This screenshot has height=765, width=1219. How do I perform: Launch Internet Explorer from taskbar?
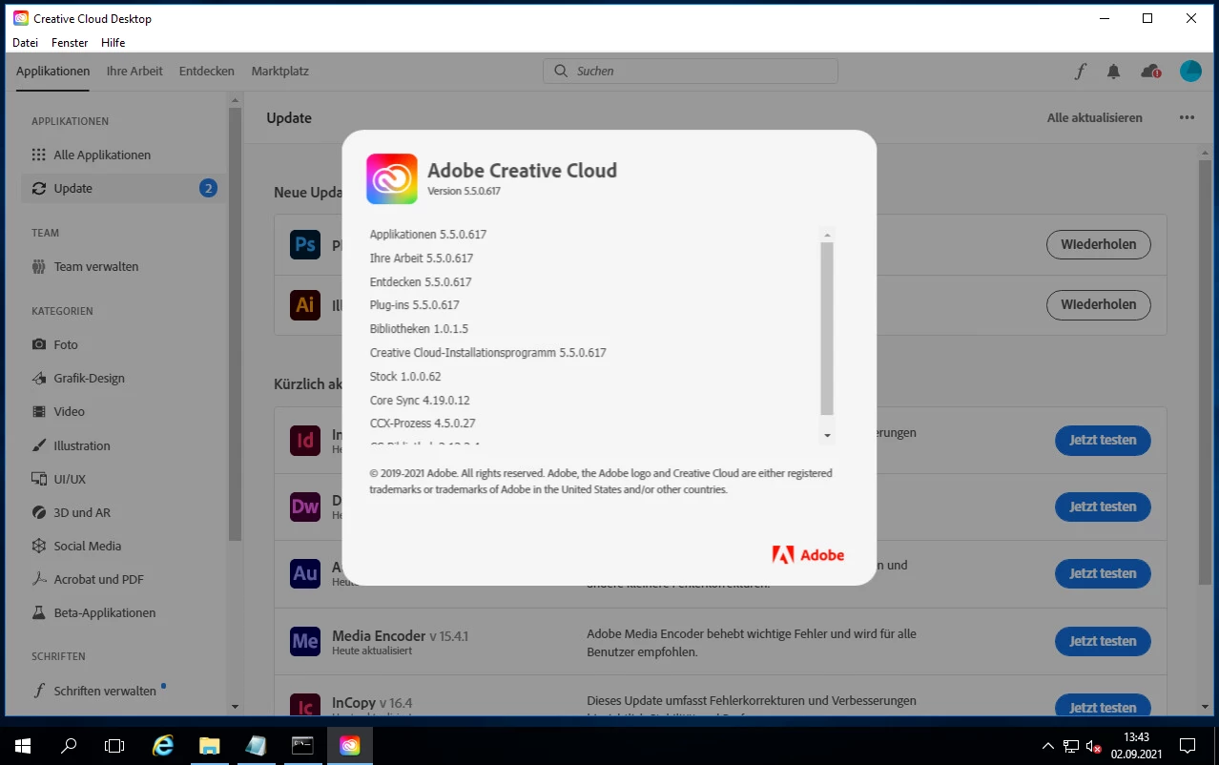(x=163, y=746)
